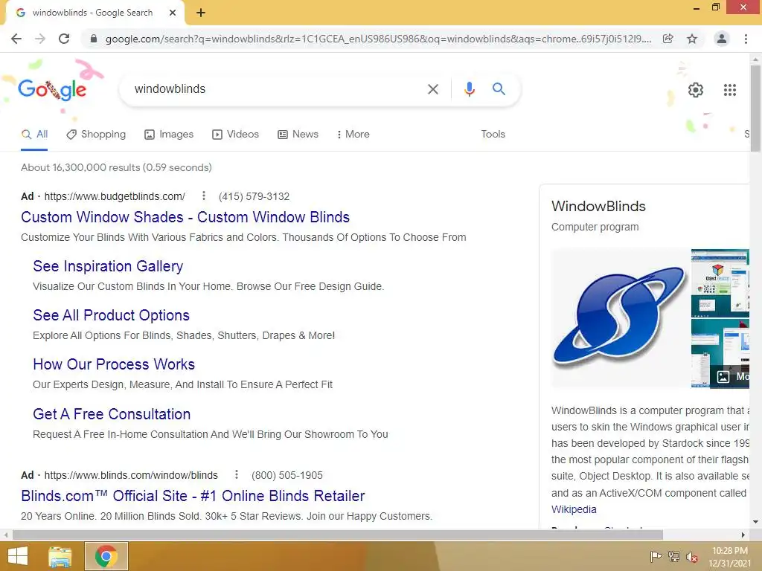Click the WindowBlinds knowledge panel title
Image resolution: width=762 pixels, height=571 pixels.
(x=598, y=207)
